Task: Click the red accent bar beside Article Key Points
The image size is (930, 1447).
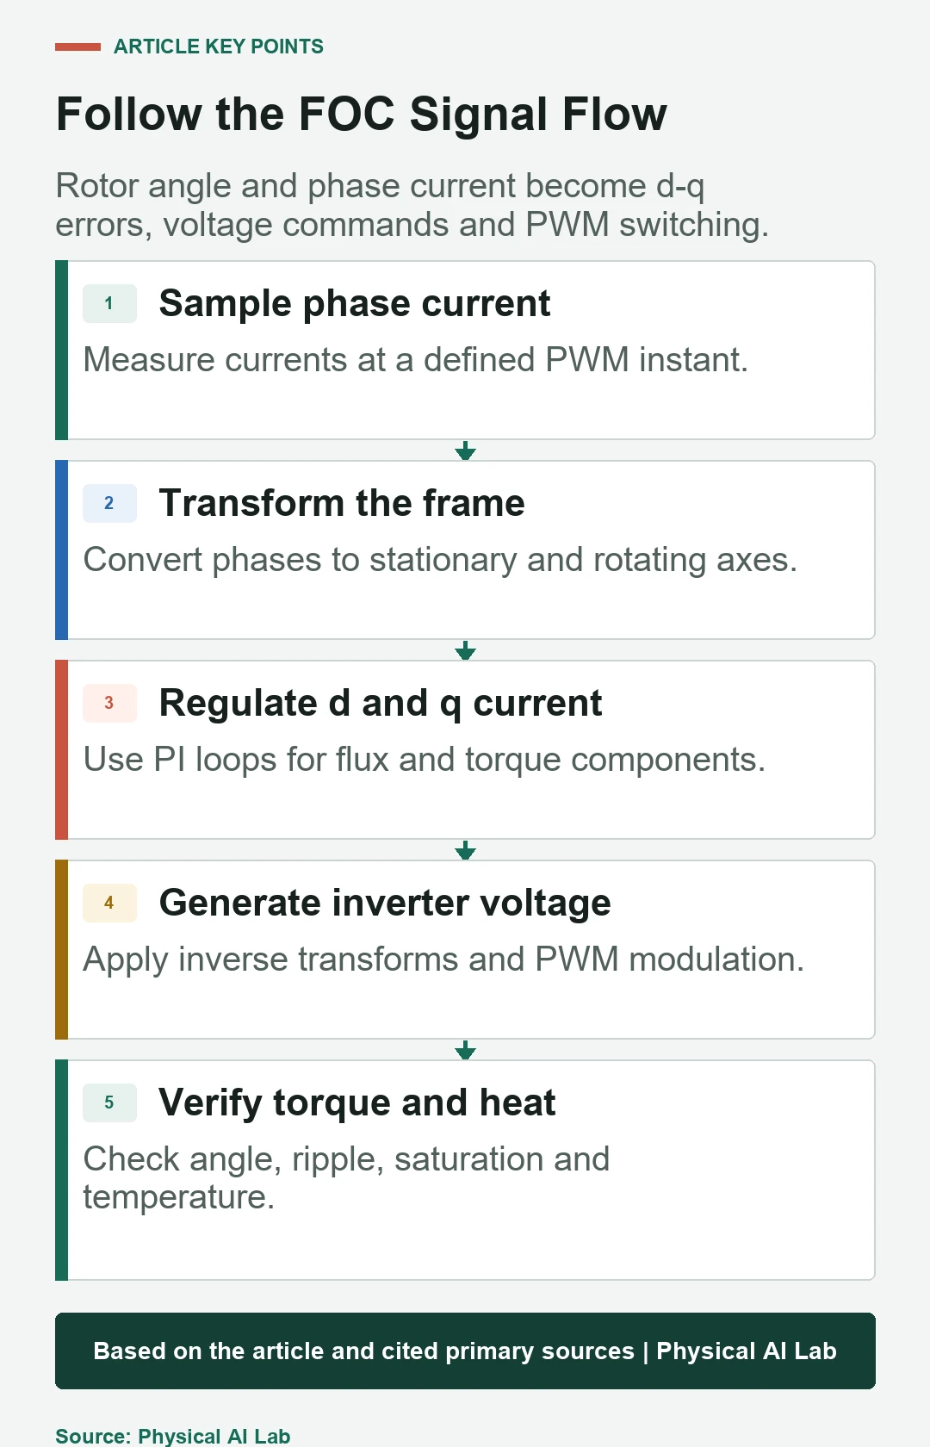Action: coord(77,47)
